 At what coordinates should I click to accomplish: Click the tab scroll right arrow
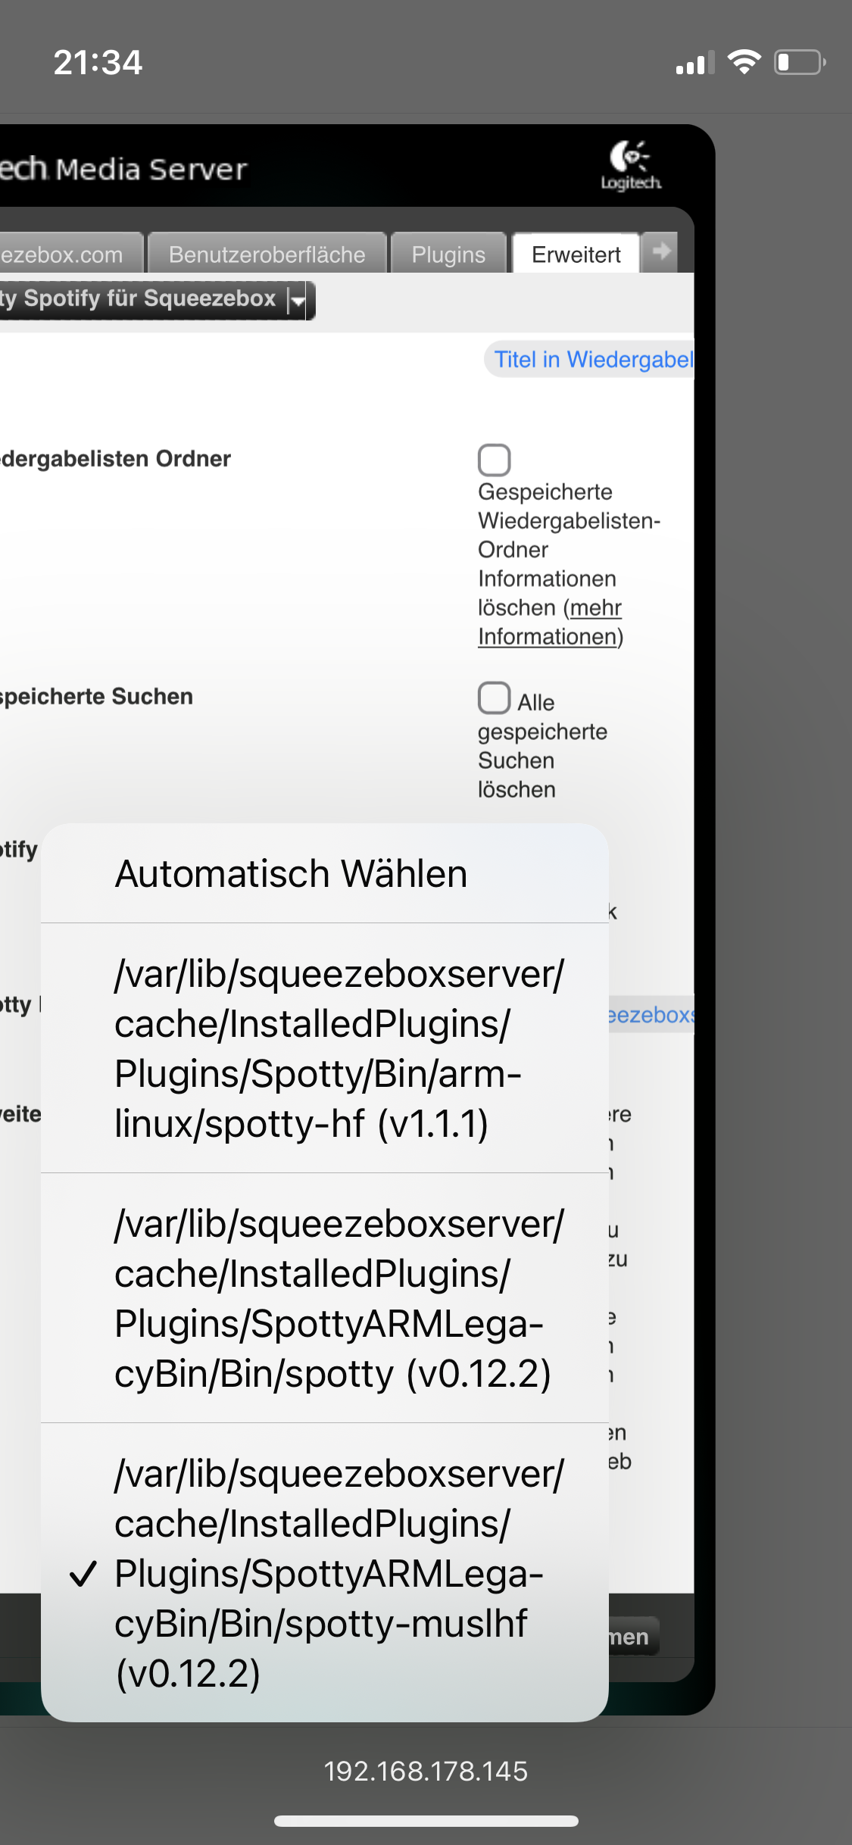tap(661, 251)
